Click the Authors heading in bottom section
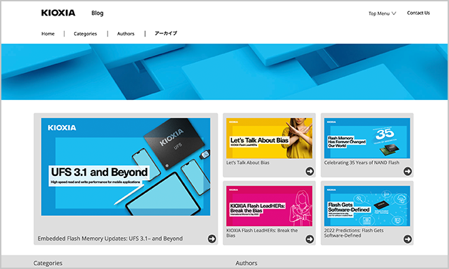 point(246,263)
